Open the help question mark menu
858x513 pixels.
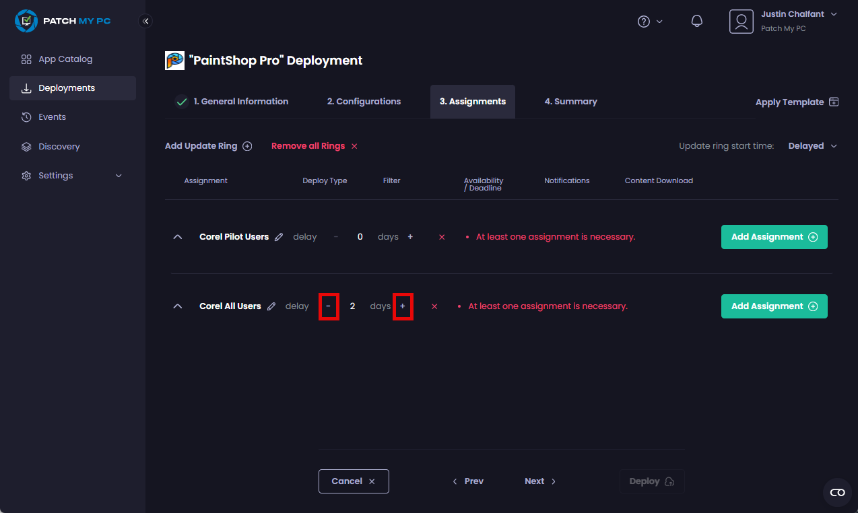[x=643, y=21]
